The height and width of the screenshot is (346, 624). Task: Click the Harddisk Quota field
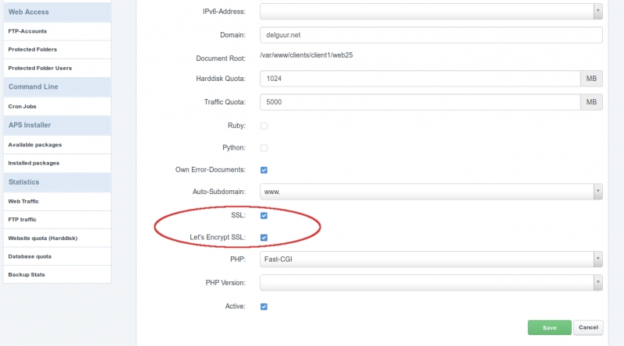click(x=420, y=79)
